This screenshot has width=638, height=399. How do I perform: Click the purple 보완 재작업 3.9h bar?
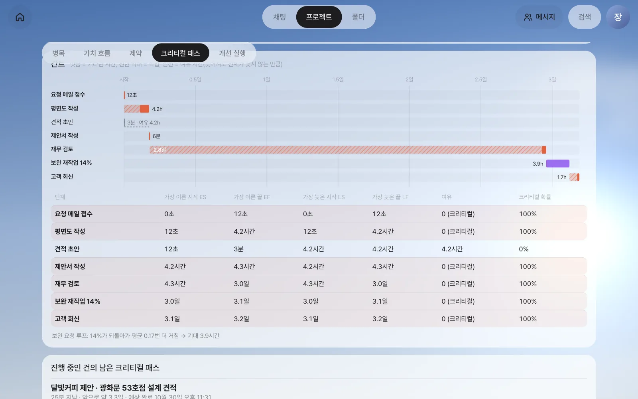pos(557,164)
